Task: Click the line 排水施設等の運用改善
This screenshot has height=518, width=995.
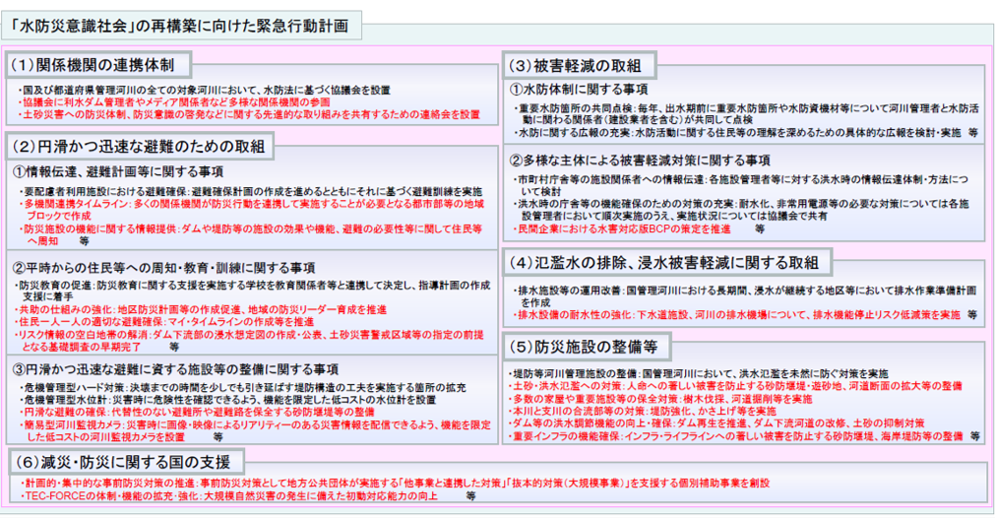Action: tap(744, 296)
